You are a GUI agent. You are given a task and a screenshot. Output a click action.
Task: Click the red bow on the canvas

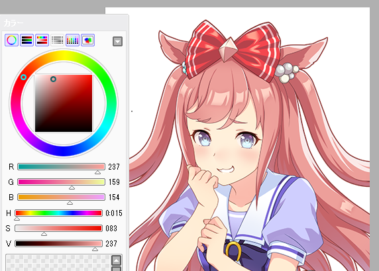233,51
